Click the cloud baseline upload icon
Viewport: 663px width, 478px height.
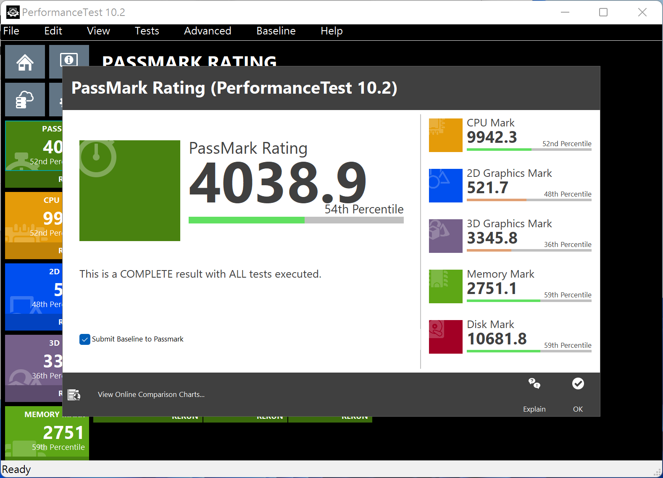(25, 100)
